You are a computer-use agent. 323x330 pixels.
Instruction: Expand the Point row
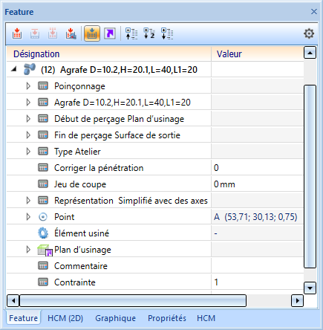coord(28,217)
